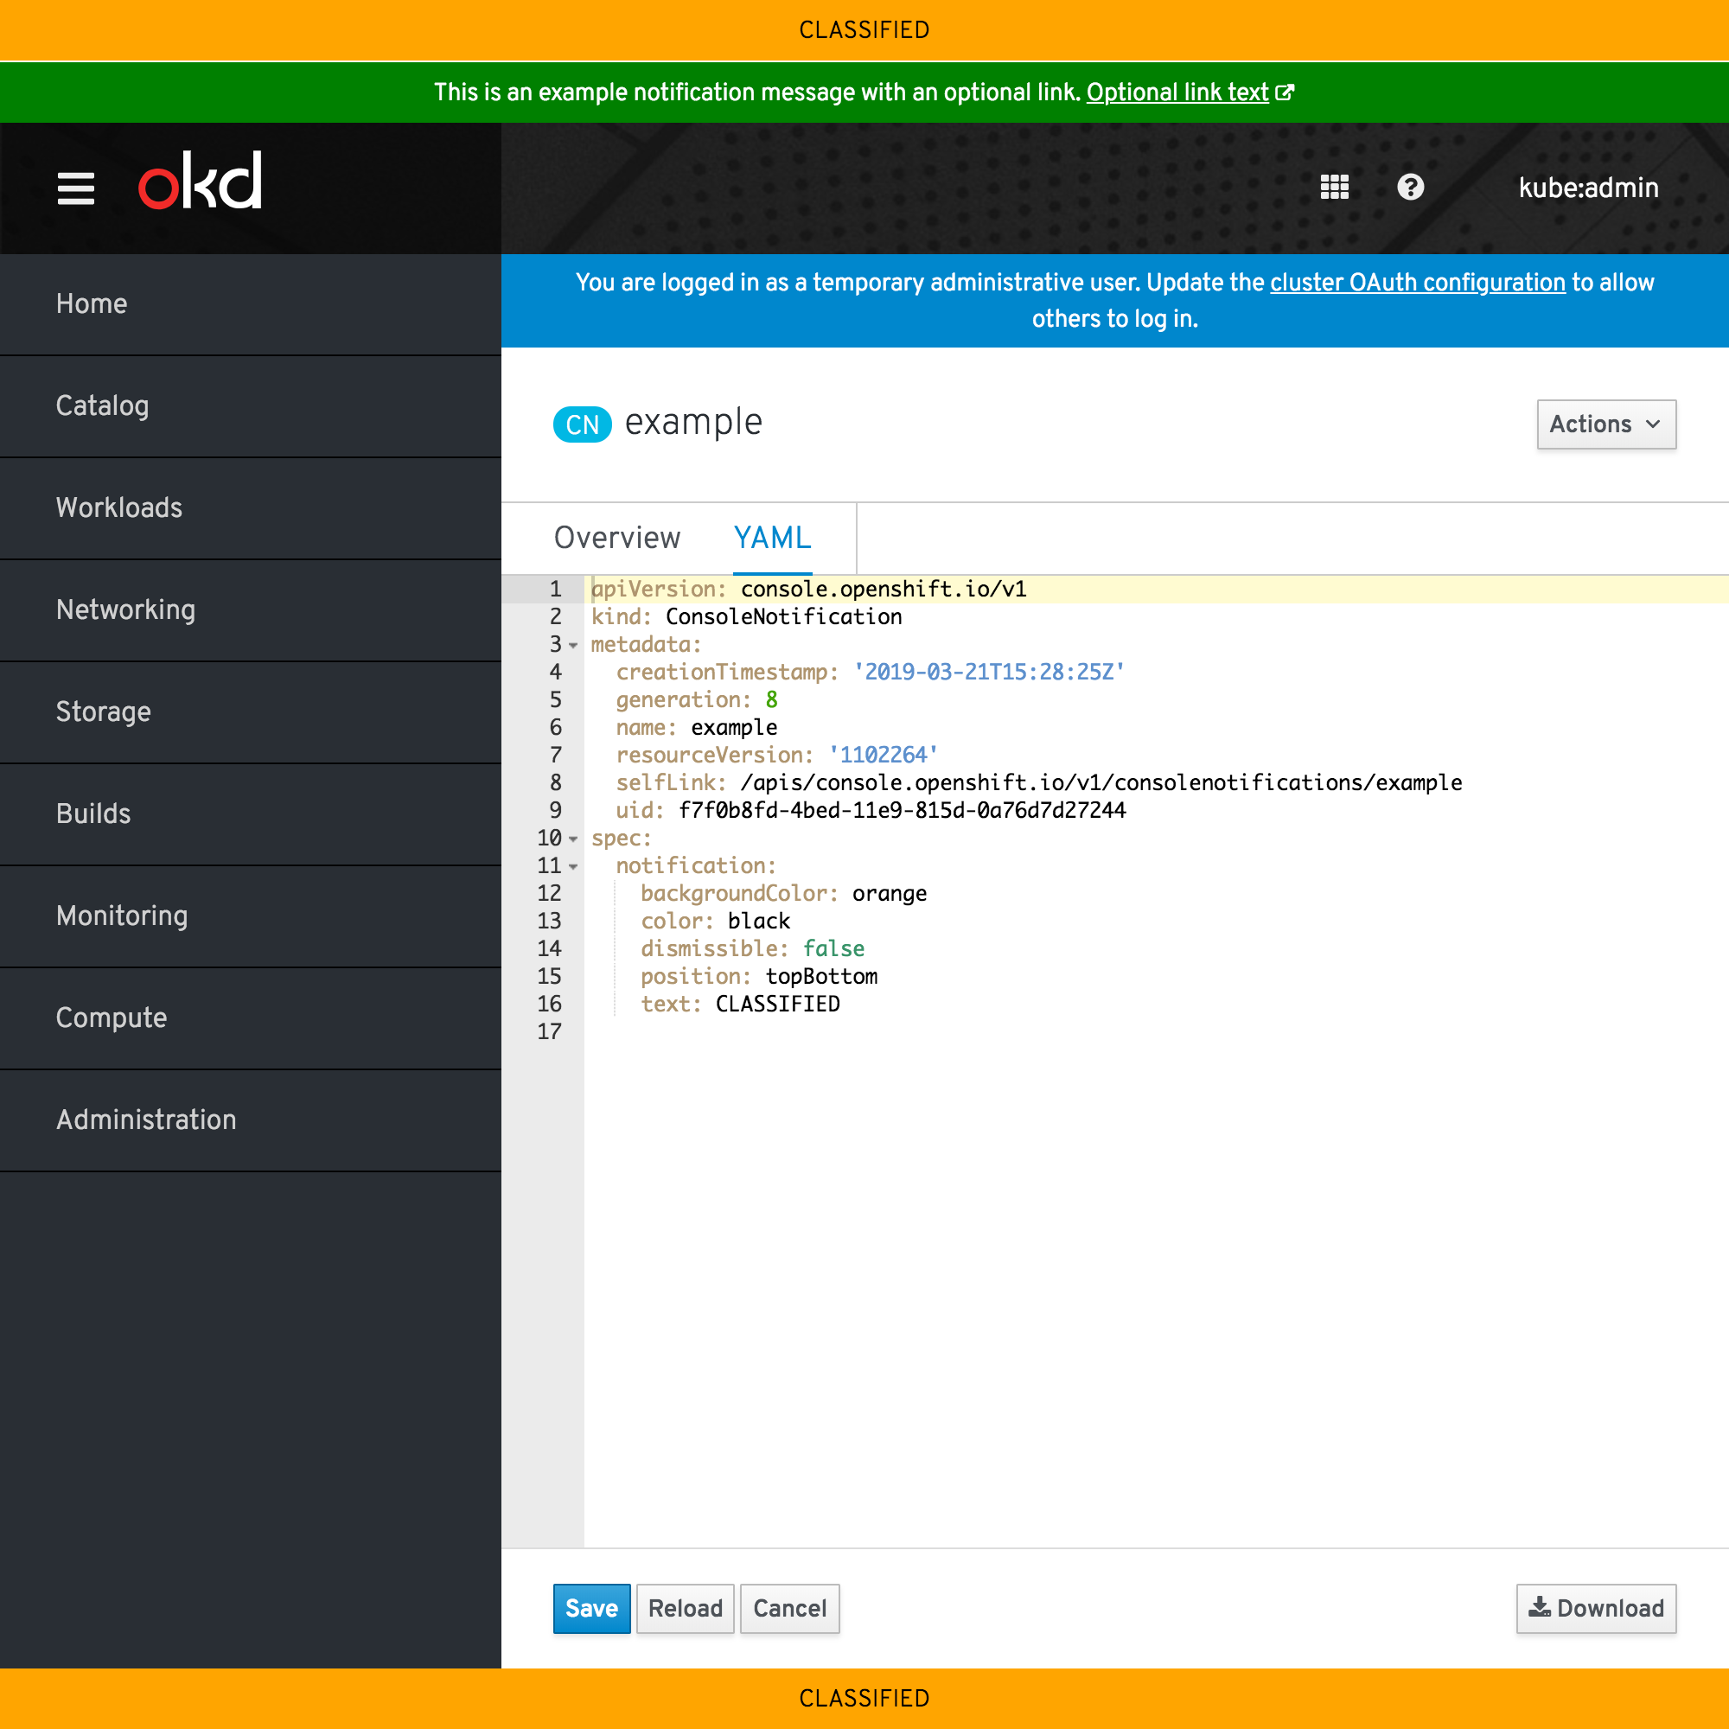
Task: Collapse the spec section fold arrow
Action: pos(573,839)
